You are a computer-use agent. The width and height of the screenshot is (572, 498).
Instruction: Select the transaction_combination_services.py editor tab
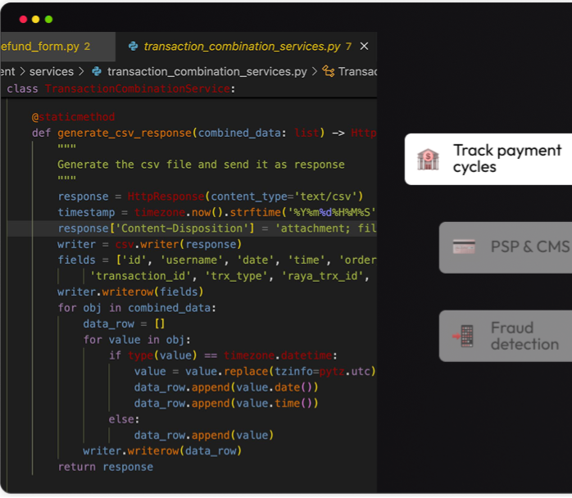pyautogui.click(x=242, y=47)
